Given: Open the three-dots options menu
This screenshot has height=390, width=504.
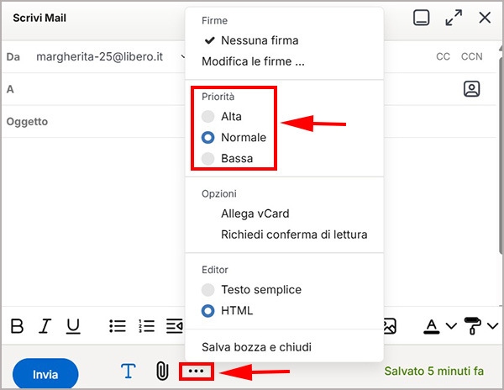Looking at the screenshot, I should click(x=196, y=372).
